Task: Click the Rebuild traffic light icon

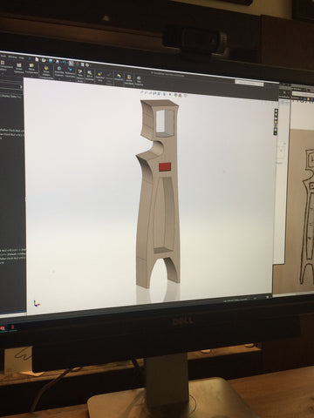Action: (x=78, y=64)
